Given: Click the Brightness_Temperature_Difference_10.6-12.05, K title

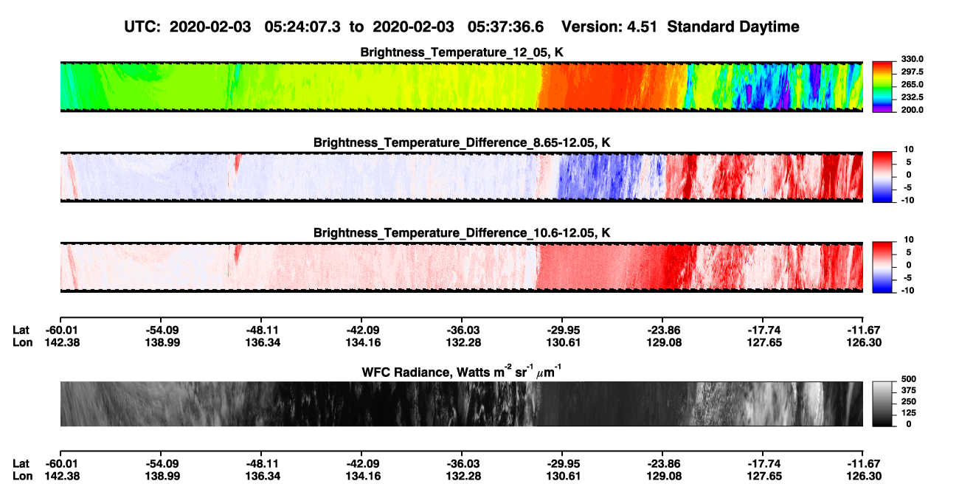Looking at the screenshot, I should tap(462, 232).
